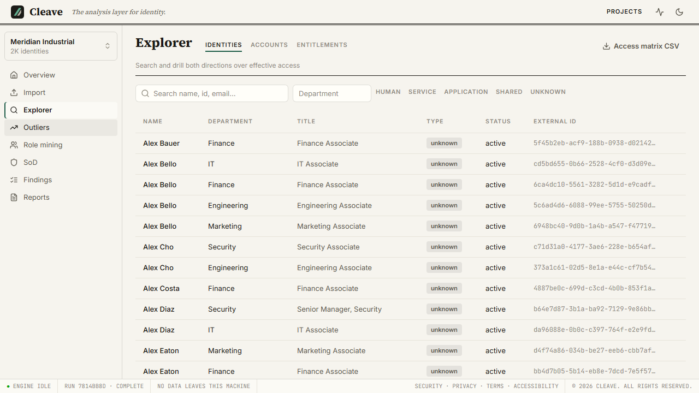Viewport: 699px width, 393px height.
Task: Toggle the Human type filter
Action: pyautogui.click(x=388, y=92)
